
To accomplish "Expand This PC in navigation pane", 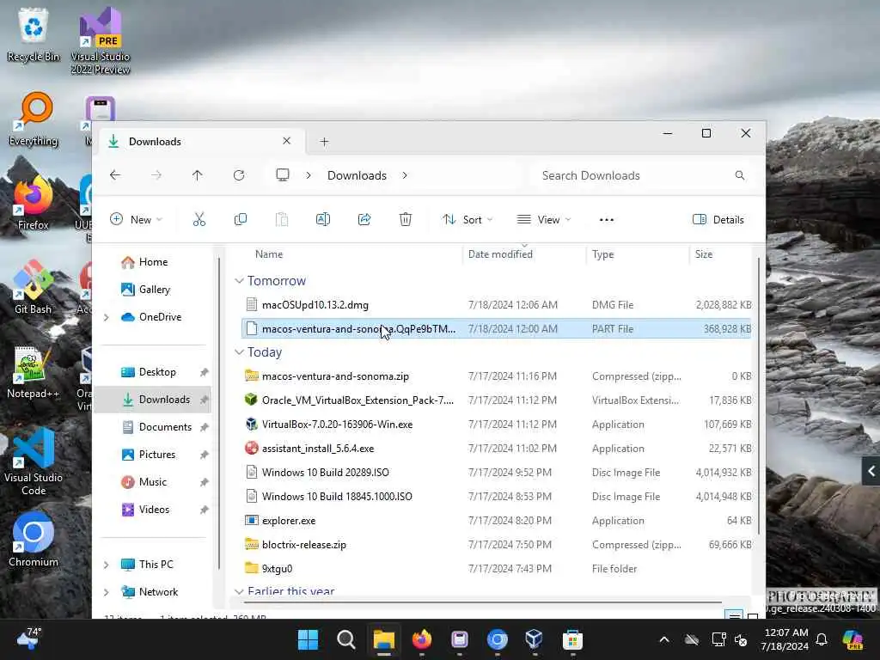I will pyautogui.click(x=106, y=565).
